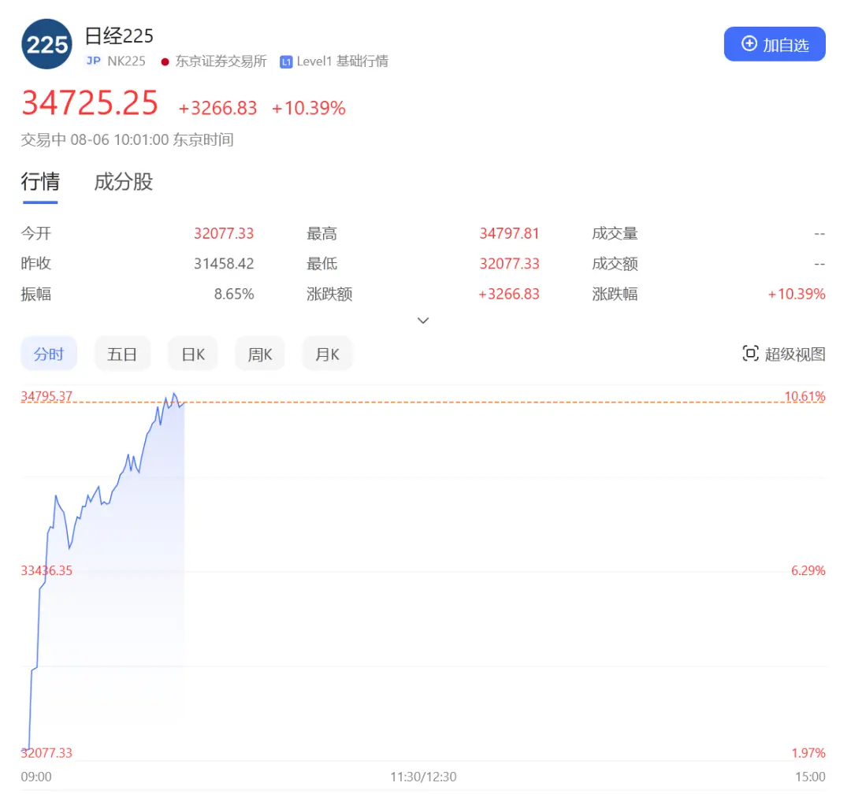Click the trading time 08-06 10:01:00
Viewport: 851px width, 805px height.
point(120,140)
